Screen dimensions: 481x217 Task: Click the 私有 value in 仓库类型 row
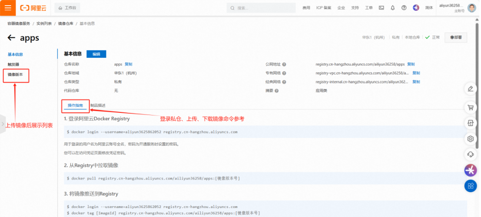118,82
